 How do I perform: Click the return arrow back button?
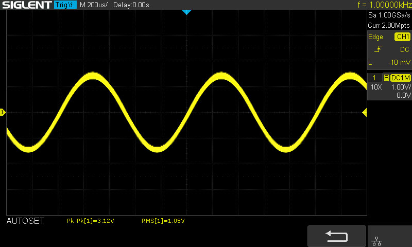click(337, 236)
